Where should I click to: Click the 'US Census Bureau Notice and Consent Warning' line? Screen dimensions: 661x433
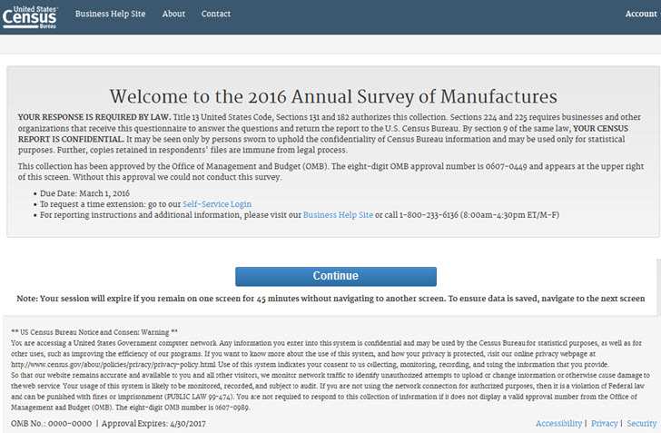point(94,332)
